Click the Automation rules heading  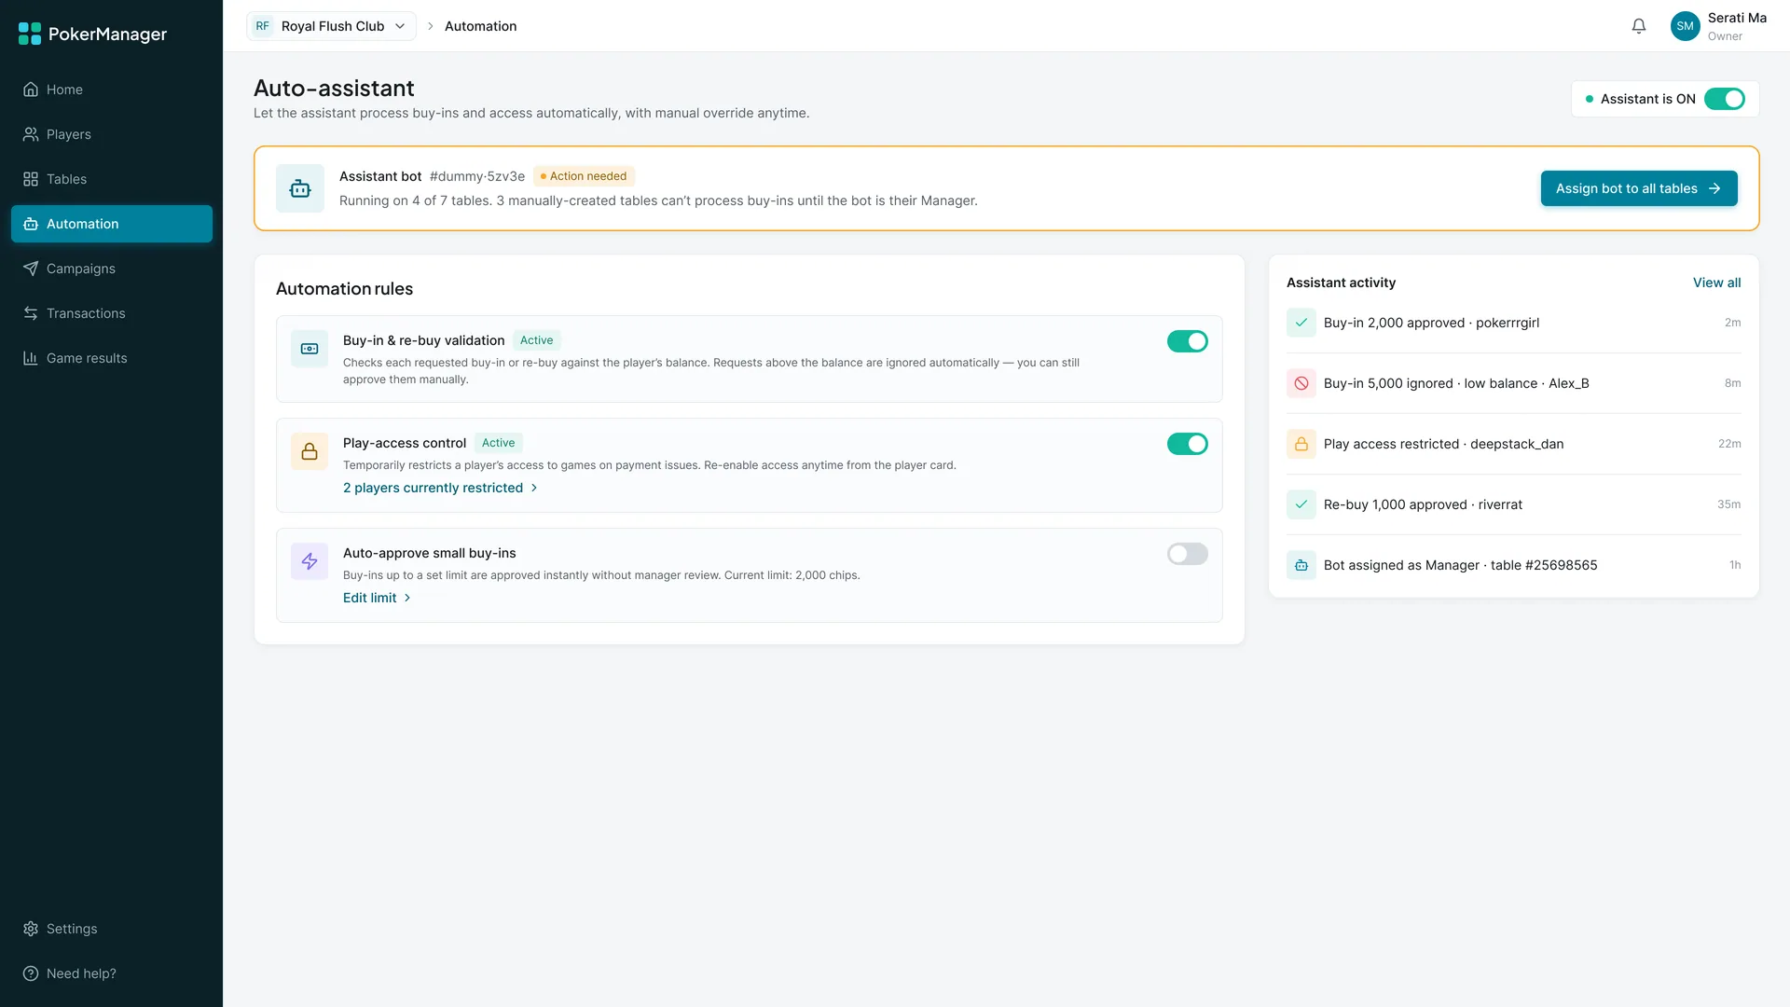point(344,289)
